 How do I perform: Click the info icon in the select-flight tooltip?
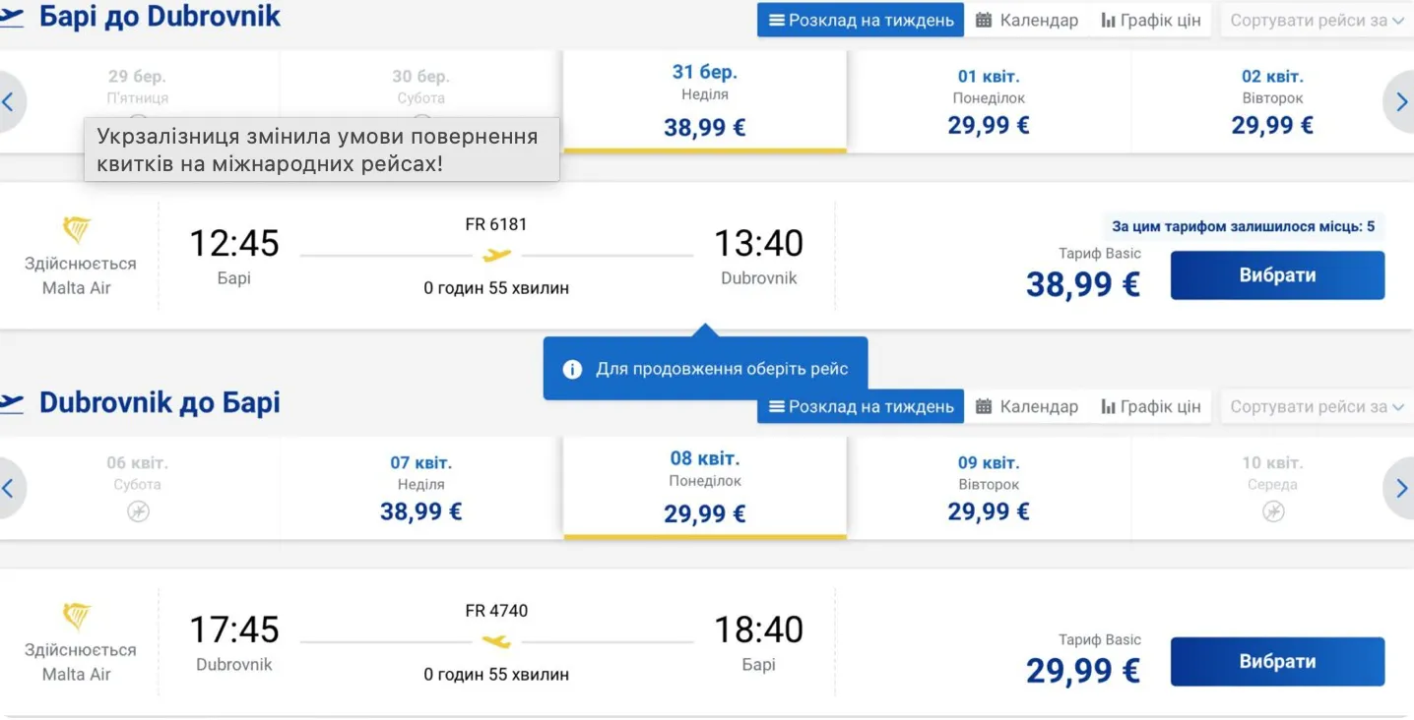point(574,367)
